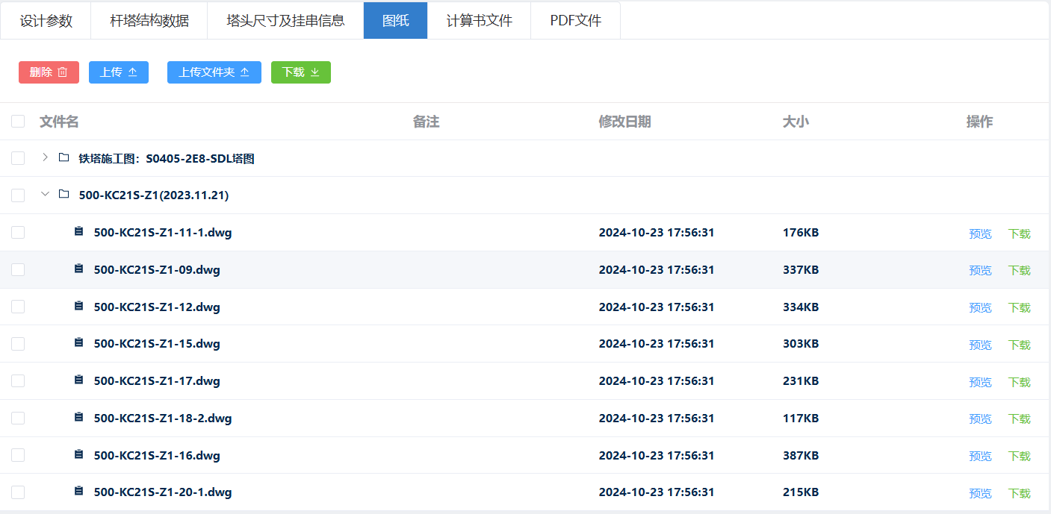Go to 计算书文件 tab
The image size is (1051, 514).
[480, 21]
